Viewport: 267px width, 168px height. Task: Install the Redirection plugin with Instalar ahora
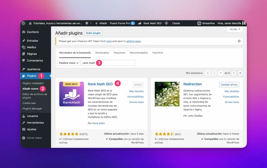(x=229, y=85)
